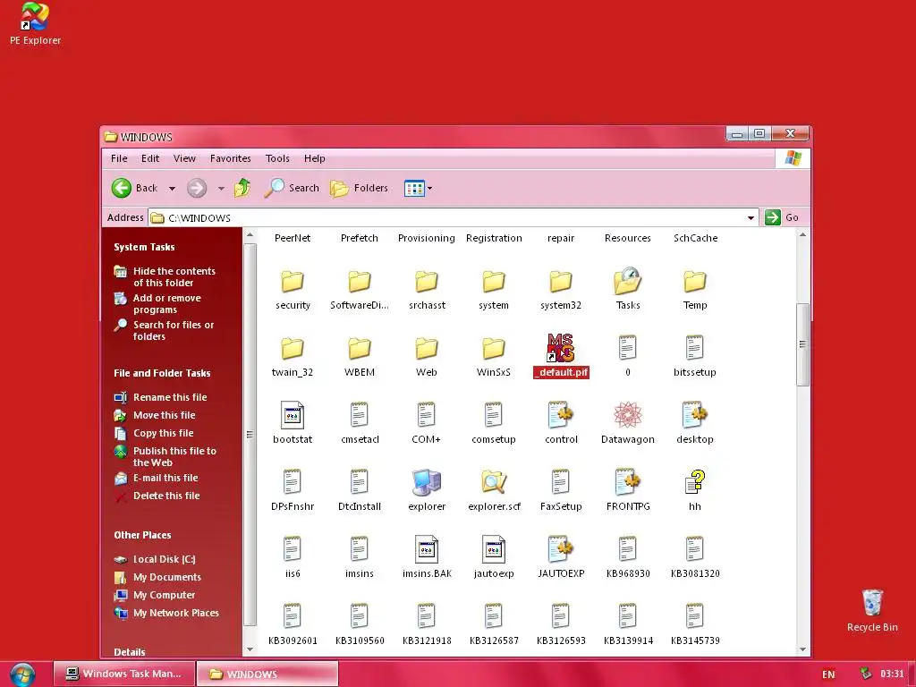Select the JAUTOEXP configuration file icon
Image resolution: width=916 pixels, height=687 pixels.
(x=561, y=549)
